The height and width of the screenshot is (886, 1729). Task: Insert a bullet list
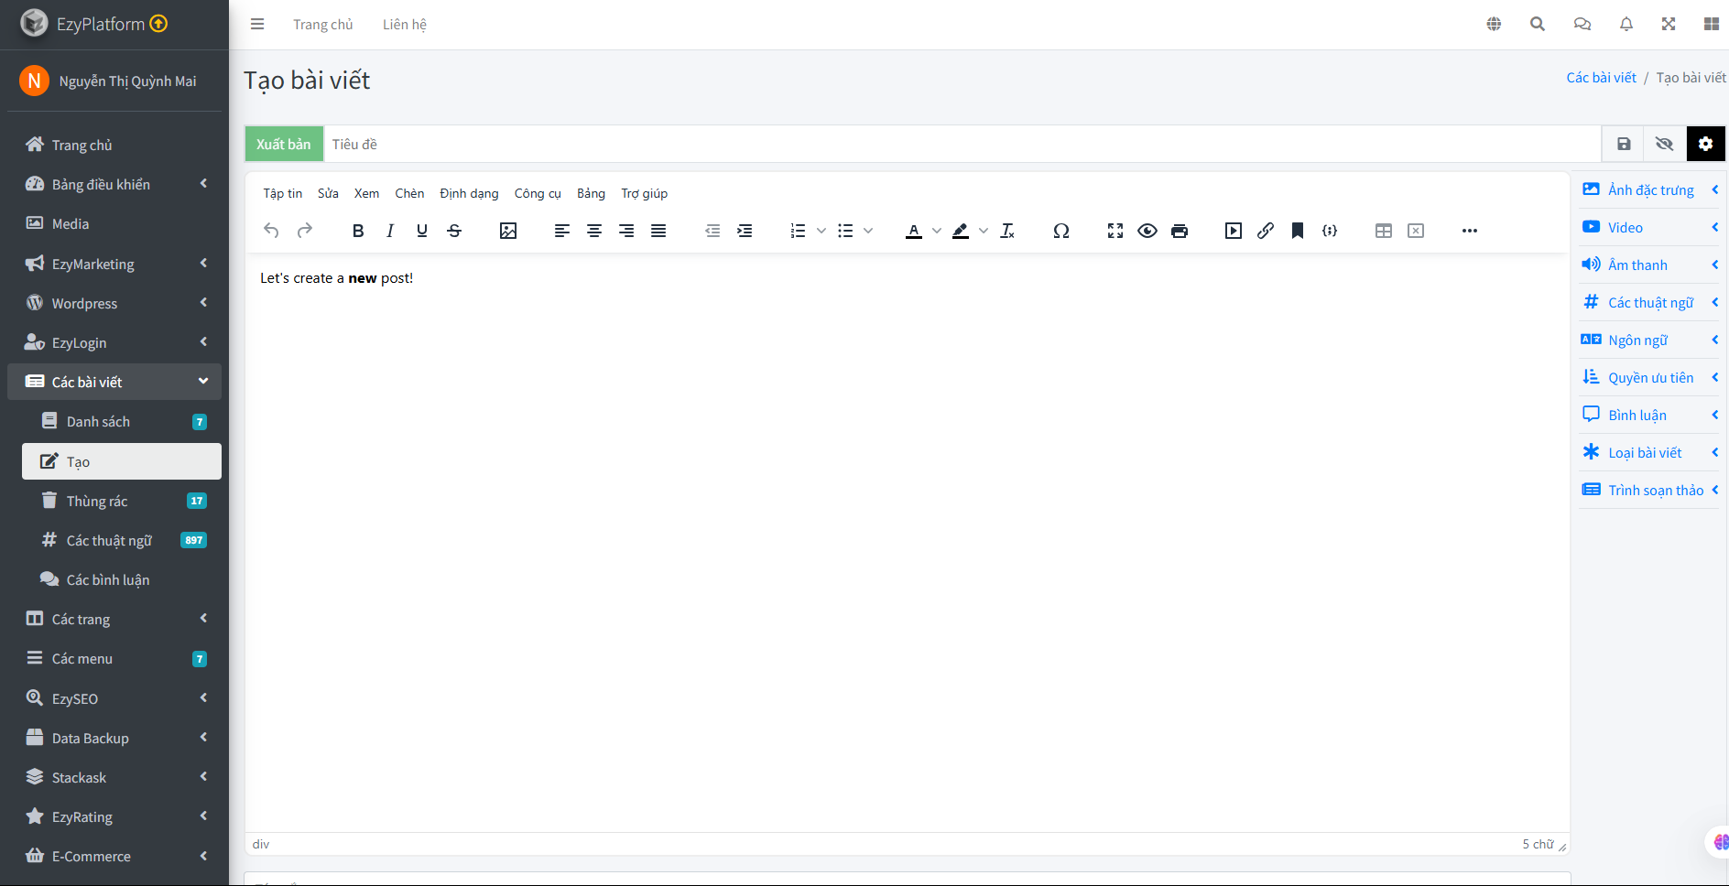click(845, 231)
